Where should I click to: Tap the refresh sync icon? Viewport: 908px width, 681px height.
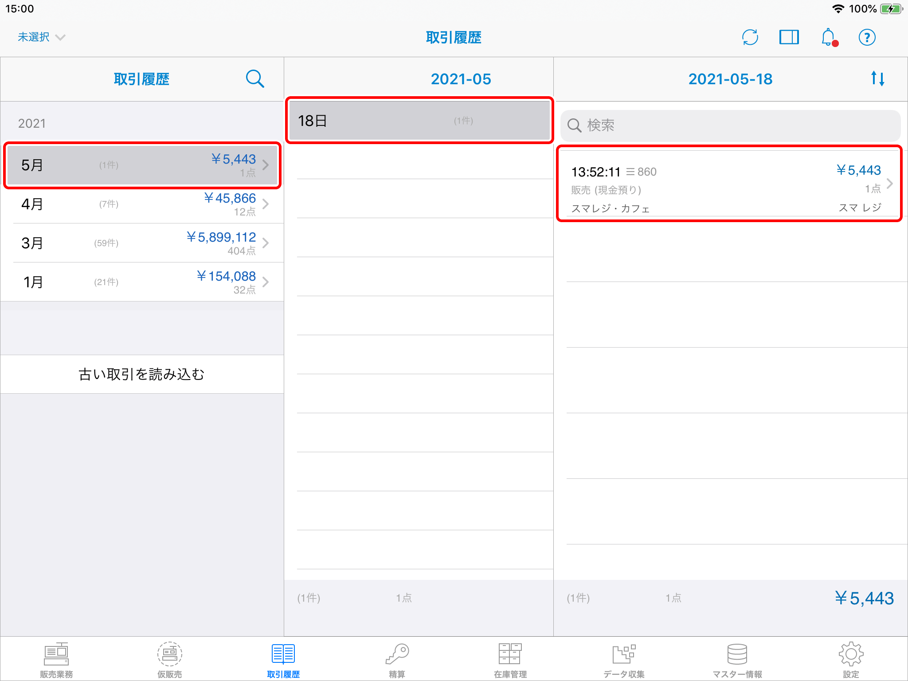[x=750, y=37]
